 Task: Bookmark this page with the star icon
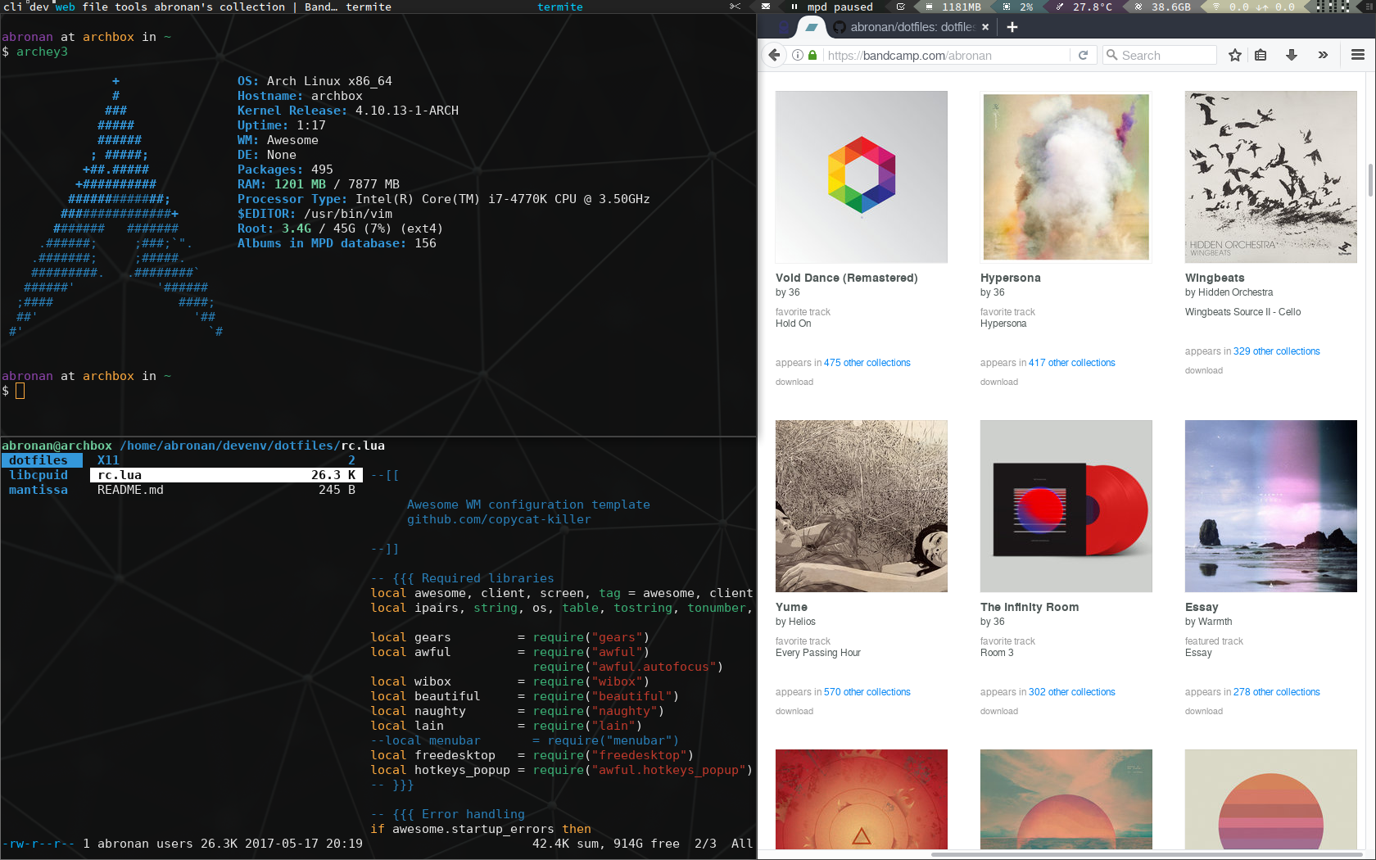[x=1235, y=55]
